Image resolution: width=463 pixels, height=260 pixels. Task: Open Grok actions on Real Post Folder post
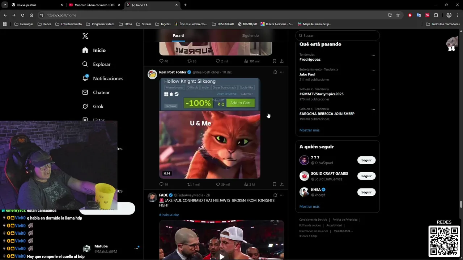click(275, 72)
